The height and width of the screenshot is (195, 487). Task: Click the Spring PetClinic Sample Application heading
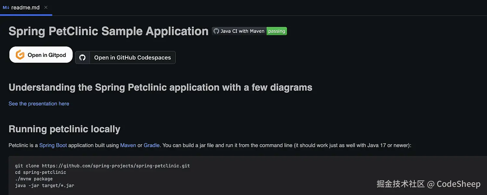pos(108,31)
